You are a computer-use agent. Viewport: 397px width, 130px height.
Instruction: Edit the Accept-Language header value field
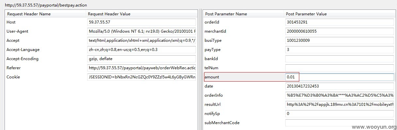pyautogui.click(x=141, y=50)
